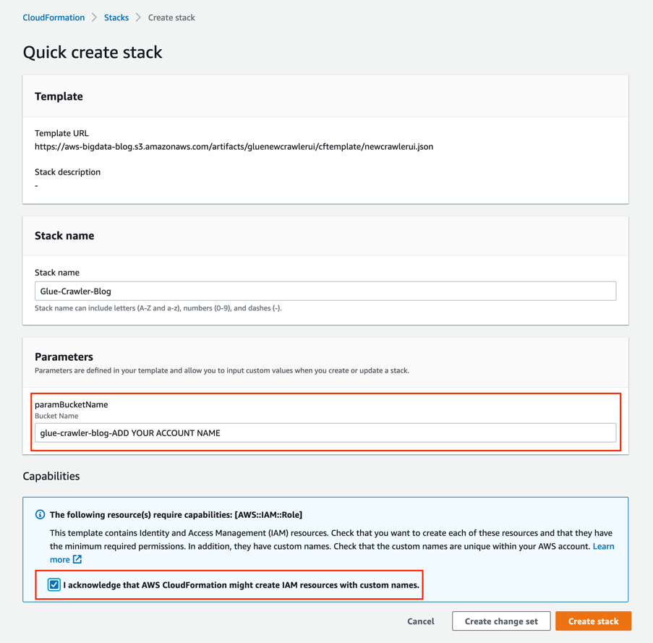Click external link icon beside Learn more

coord(77,559)
